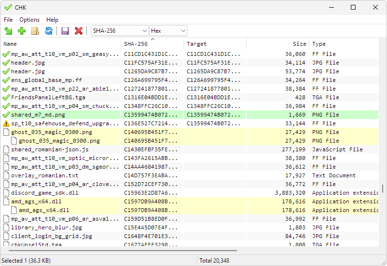
Task: Click green checkmark beside FriendsPanelLeftBG.tga
Action: pos(6,98)
